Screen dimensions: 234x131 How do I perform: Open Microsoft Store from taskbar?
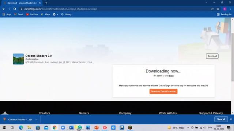click(x=38, y=128)
